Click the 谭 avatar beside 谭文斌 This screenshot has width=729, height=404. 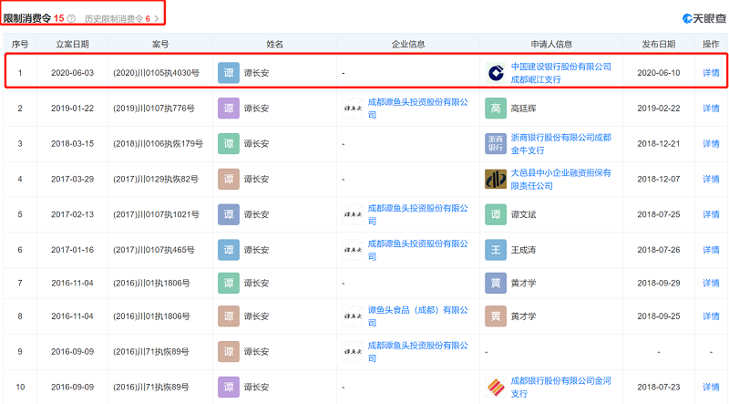point(496,213)
